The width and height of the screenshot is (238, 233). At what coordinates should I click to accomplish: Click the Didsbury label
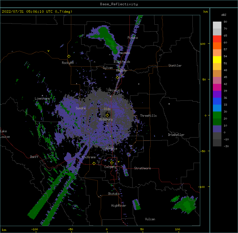click(x=106, y=119)
